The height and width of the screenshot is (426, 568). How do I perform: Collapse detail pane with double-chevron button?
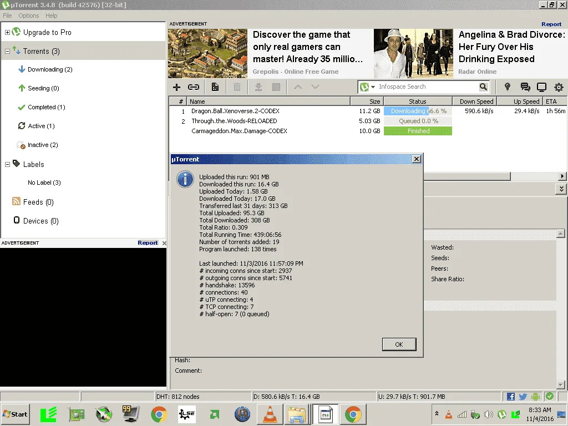tap(561, 189)
